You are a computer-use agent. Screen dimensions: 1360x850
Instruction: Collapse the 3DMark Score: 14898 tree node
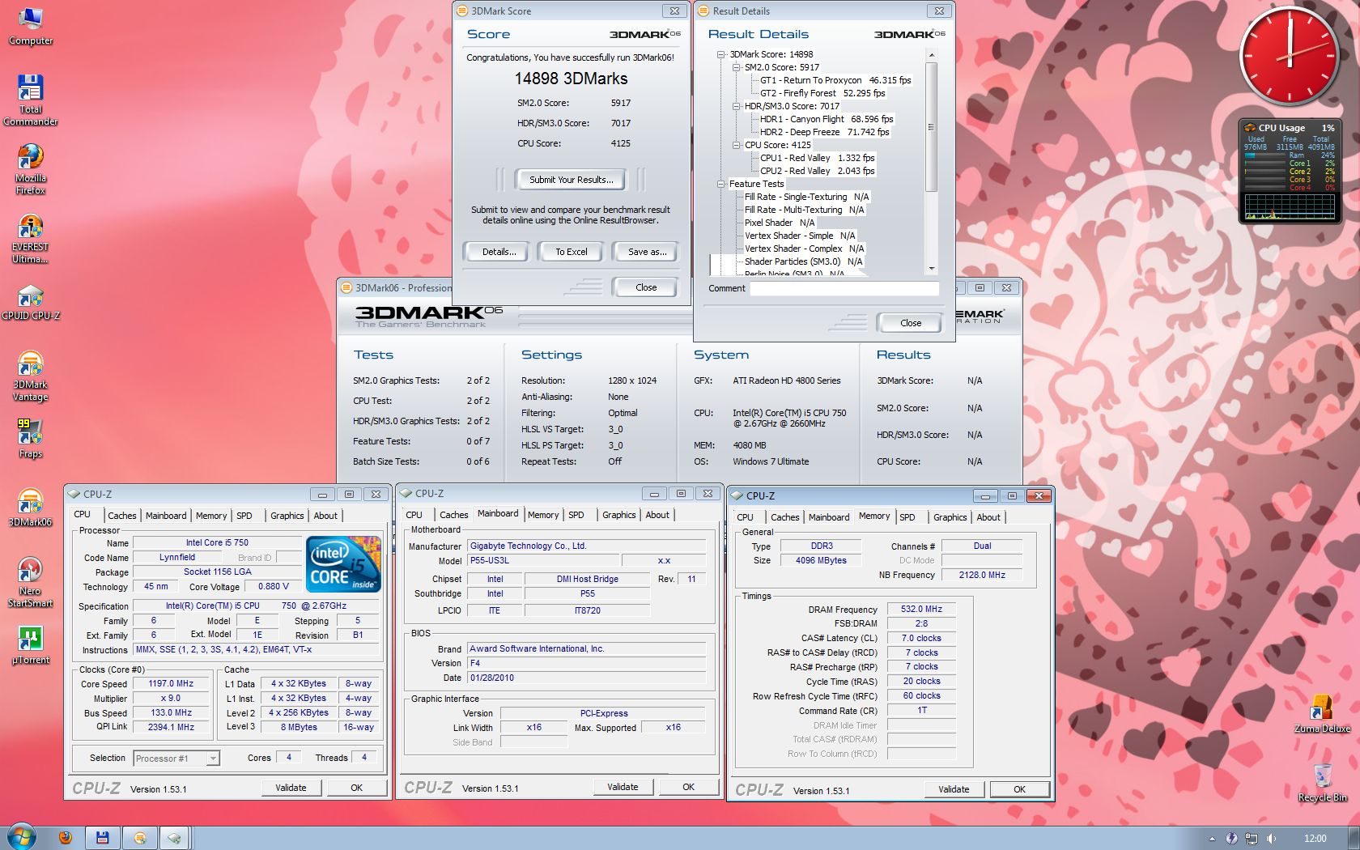[721, 54]
